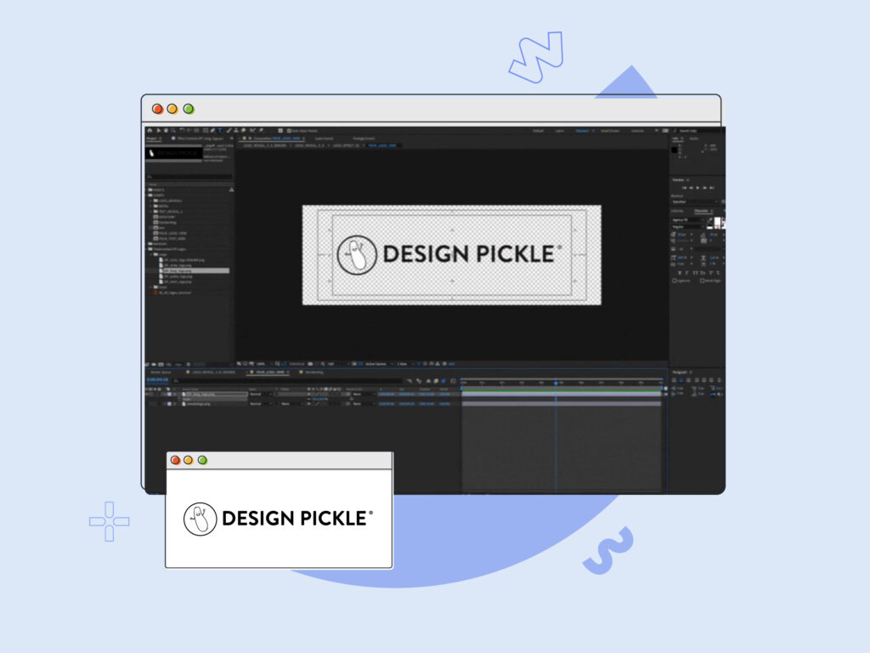The height and width of the screenshot is (653, 870).
Task: Select the Brush tool
Action: click(229, 130)
